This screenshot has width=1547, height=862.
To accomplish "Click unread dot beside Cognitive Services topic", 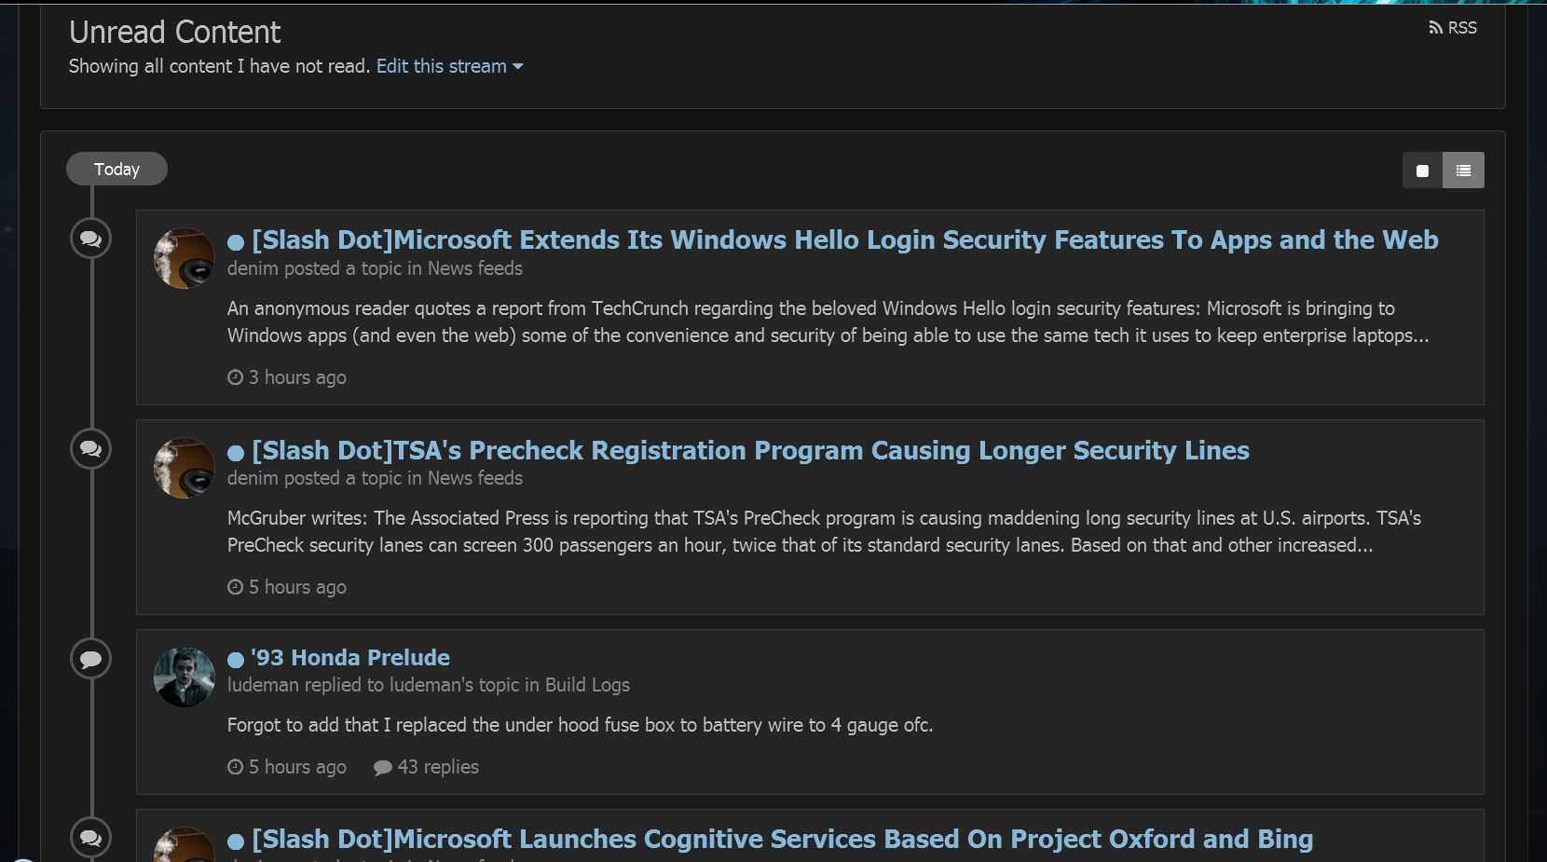I will (x=236, y=841).
